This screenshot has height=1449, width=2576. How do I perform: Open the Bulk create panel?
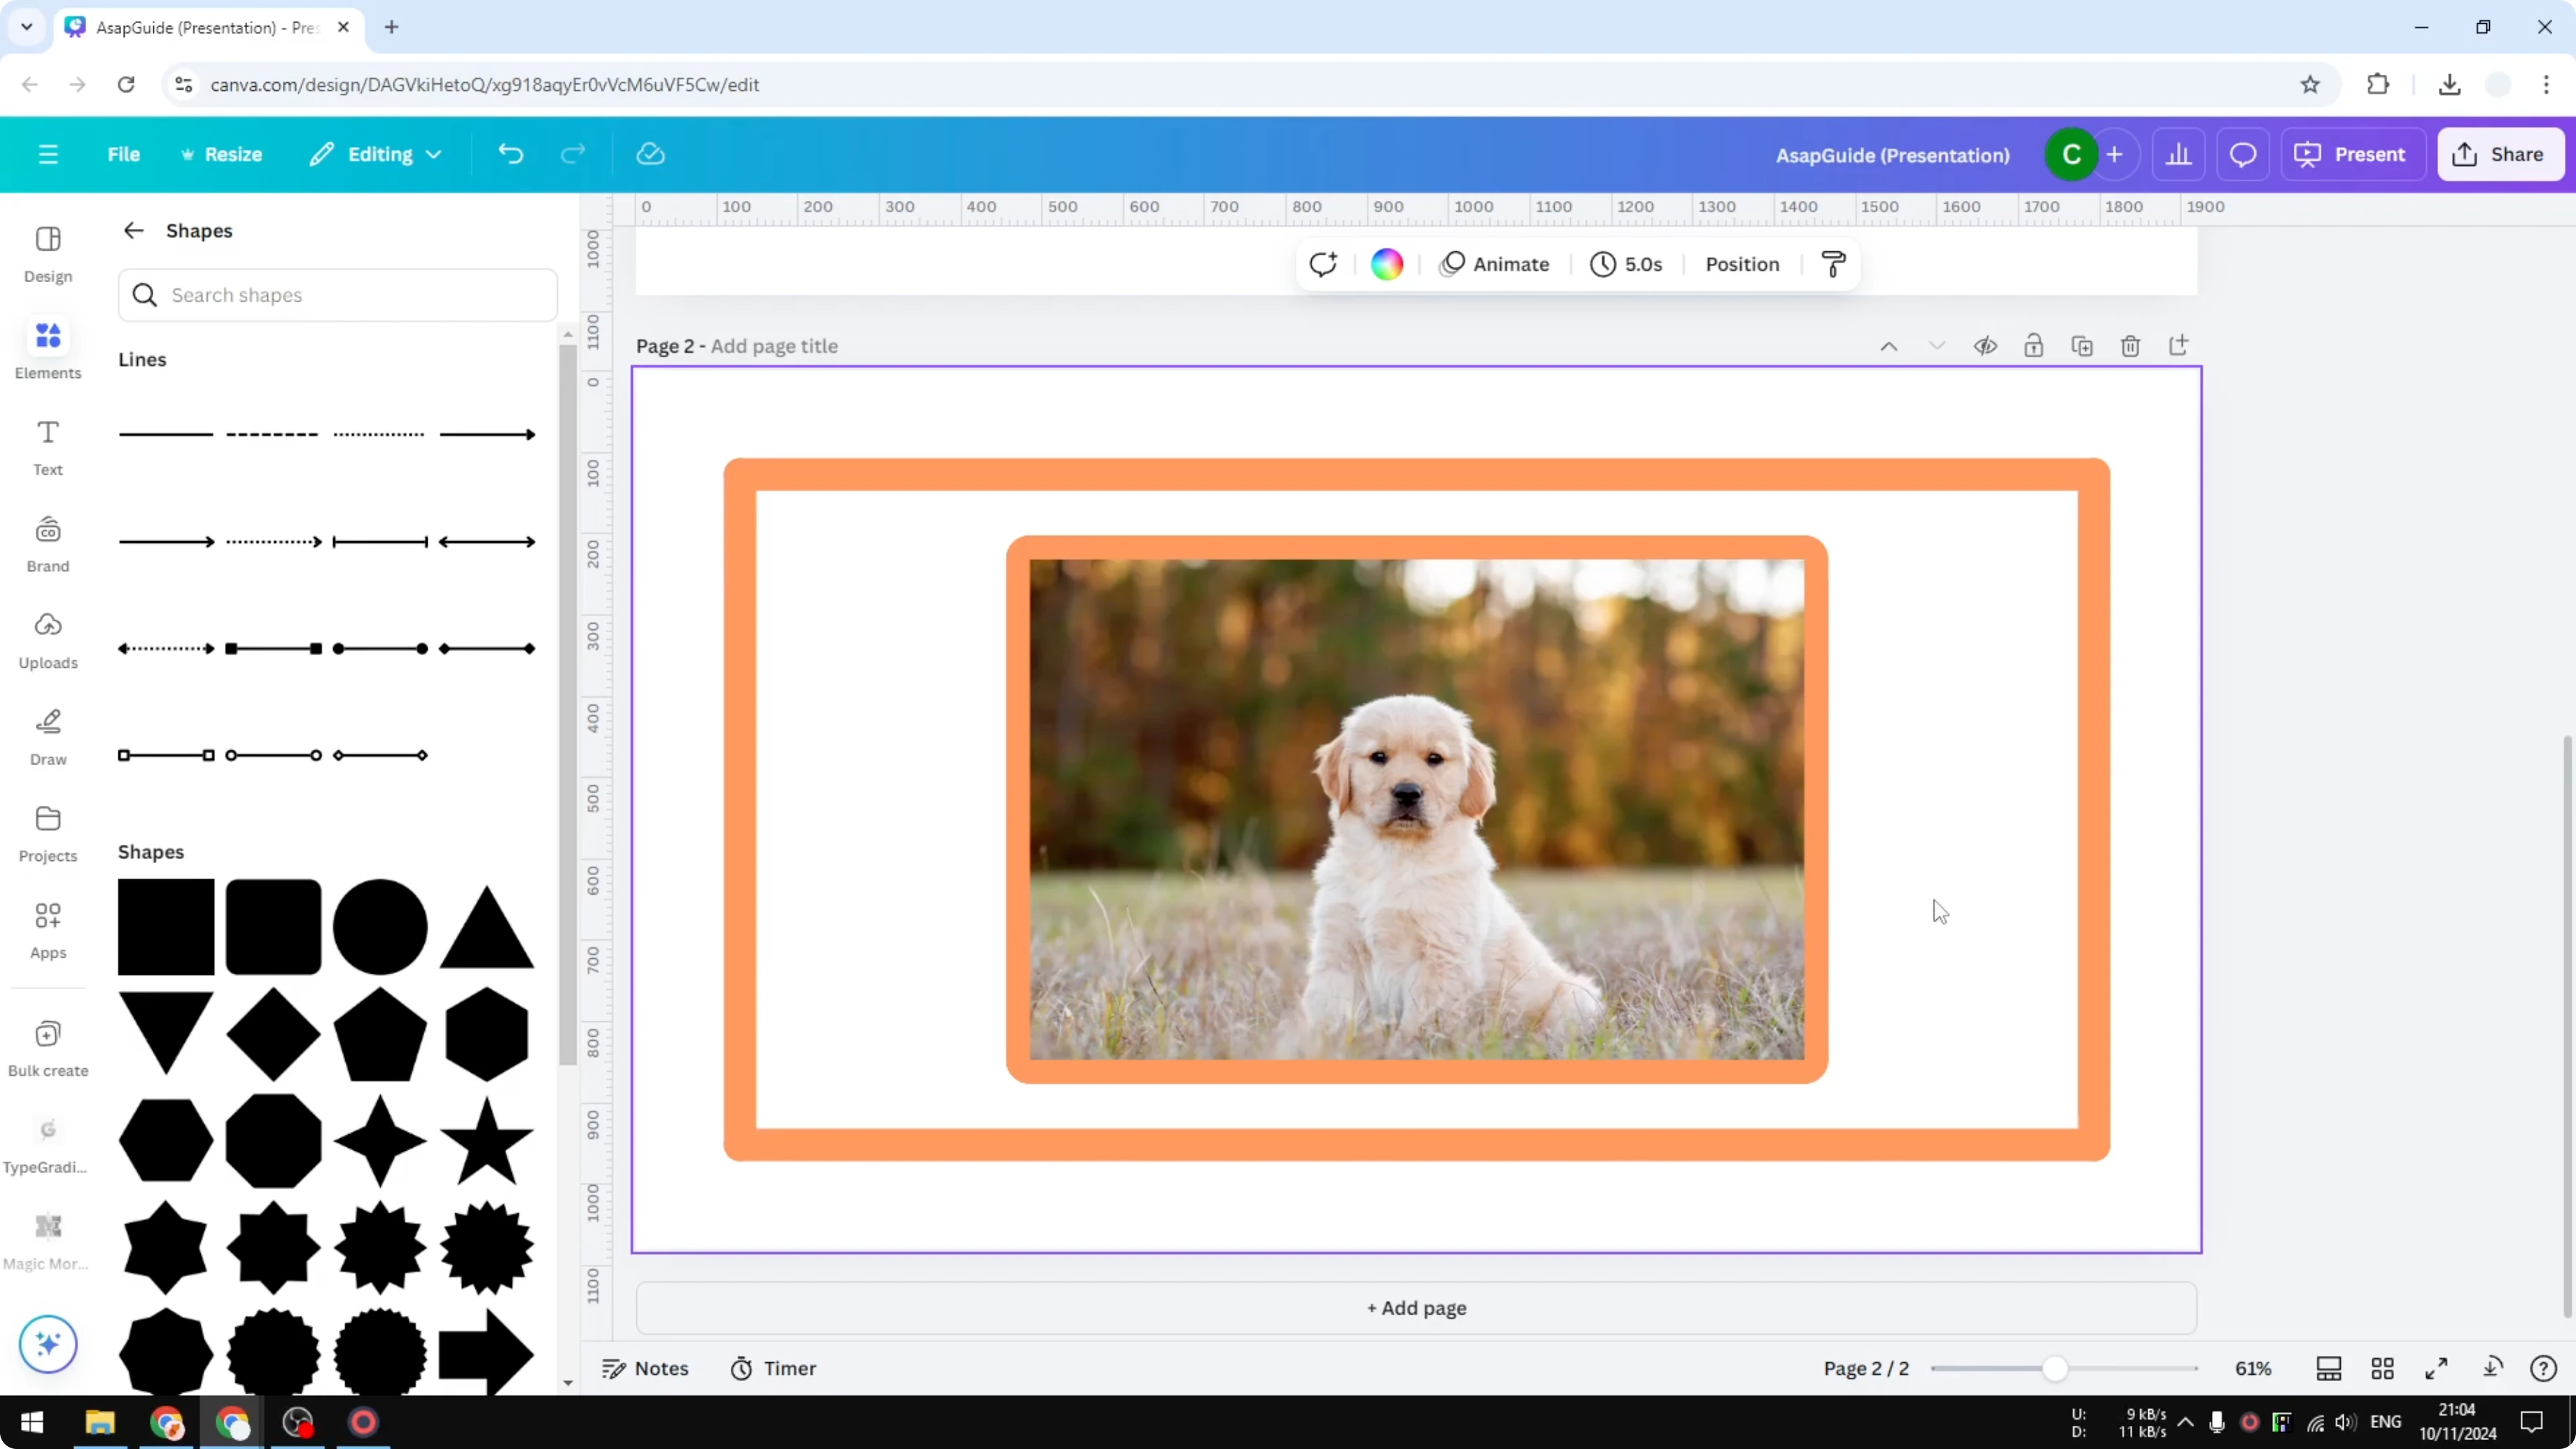coord(47,1047)
